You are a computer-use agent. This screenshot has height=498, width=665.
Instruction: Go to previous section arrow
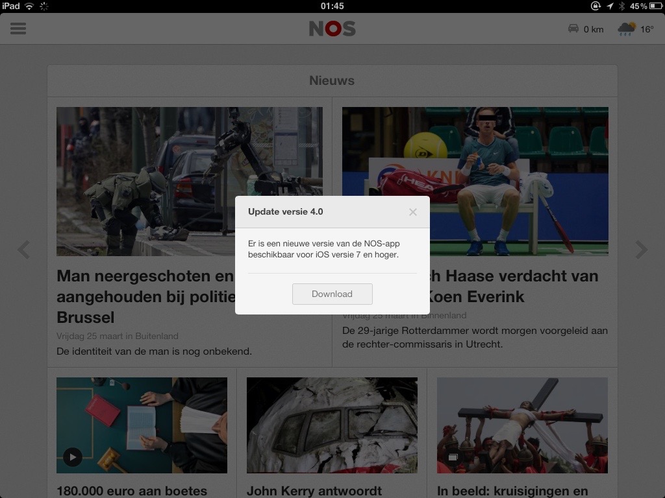(24, 250)
